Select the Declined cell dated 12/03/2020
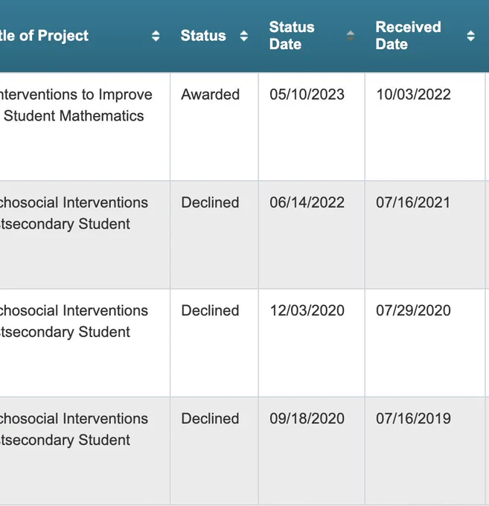This screenshot has width=489, height=506. coord(210,310)
